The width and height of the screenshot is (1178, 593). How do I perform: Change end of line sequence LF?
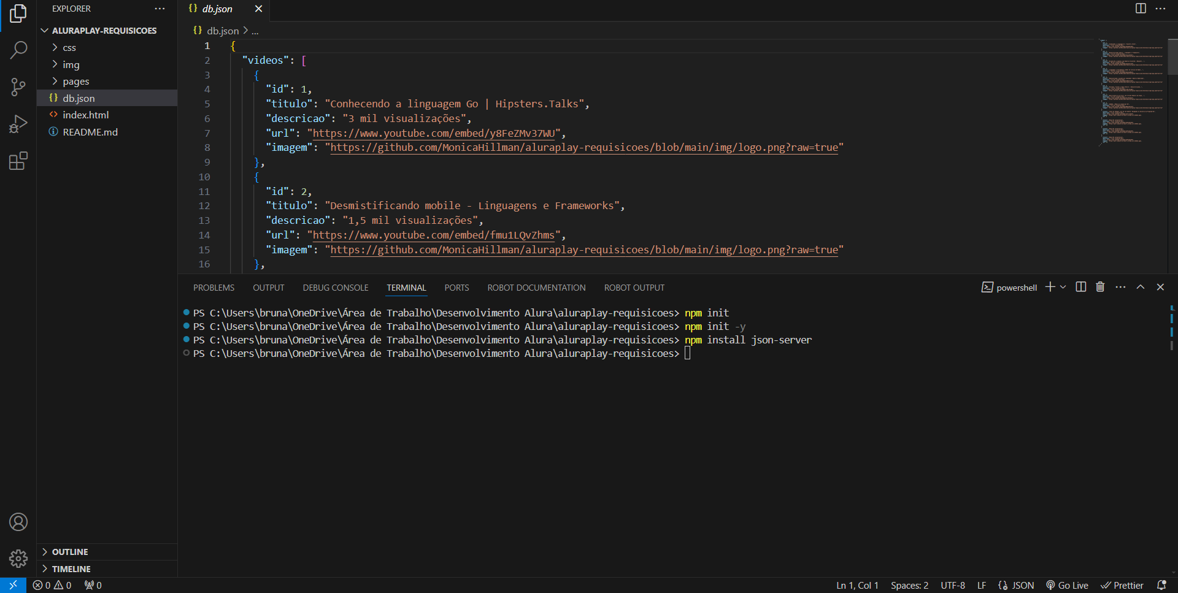[x=982, y=585]
